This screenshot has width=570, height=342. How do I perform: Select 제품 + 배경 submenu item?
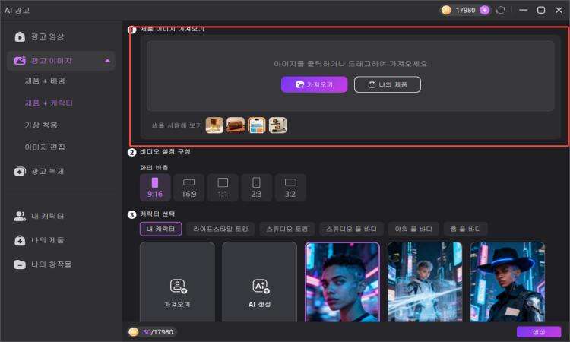pos(45,81)
